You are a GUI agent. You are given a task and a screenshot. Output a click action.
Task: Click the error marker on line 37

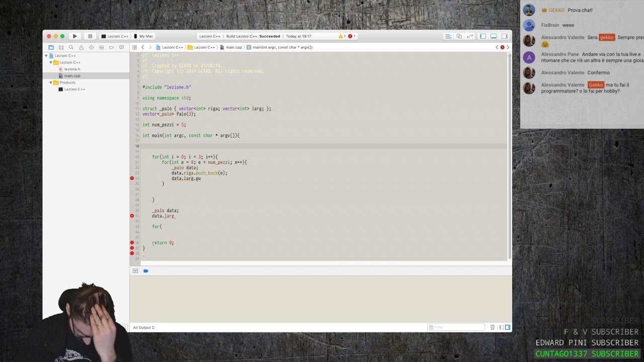(132, 248)
